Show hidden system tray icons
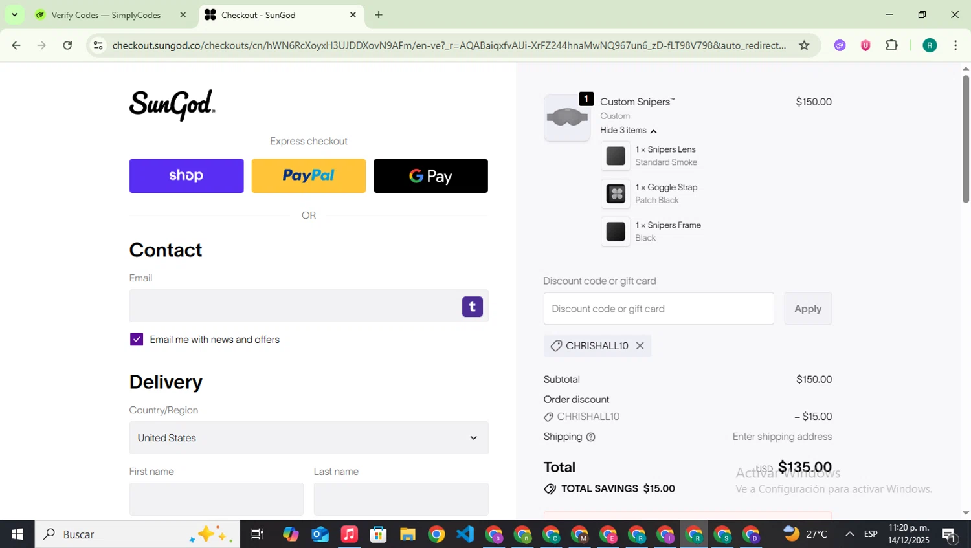 click(849, 534)
